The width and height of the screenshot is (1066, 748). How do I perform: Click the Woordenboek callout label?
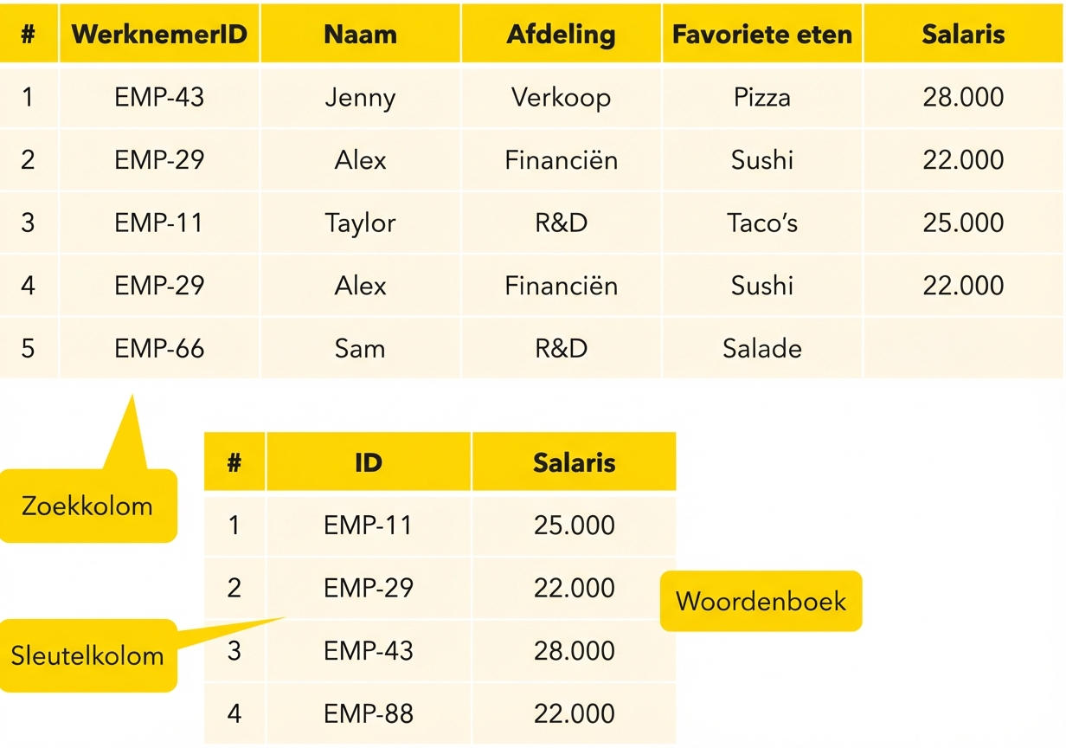[x=761, y=601]
